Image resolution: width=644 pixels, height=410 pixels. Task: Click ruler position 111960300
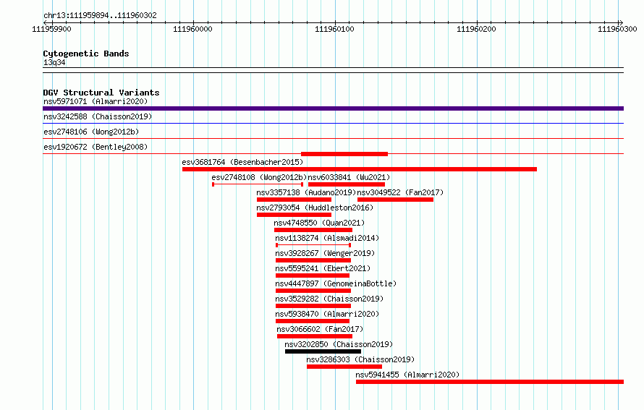pos(617,29)
